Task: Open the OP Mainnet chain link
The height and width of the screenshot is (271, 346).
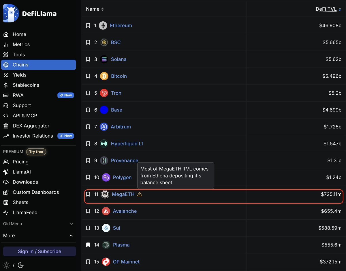Action: point(126,262)
